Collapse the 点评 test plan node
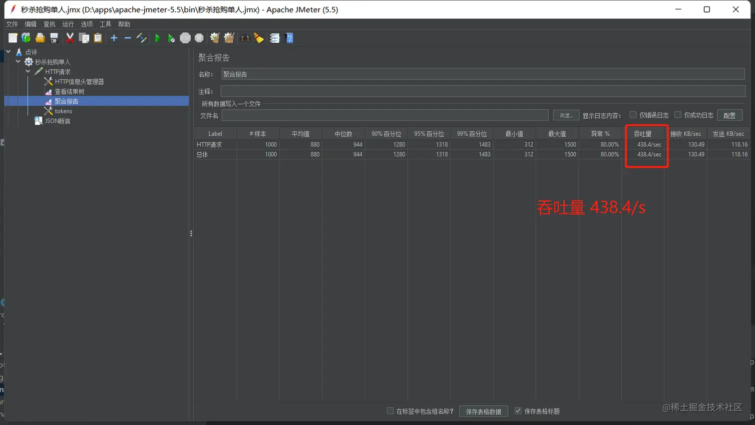The width and height of the screenshot is (755, 425). [8, 51]
